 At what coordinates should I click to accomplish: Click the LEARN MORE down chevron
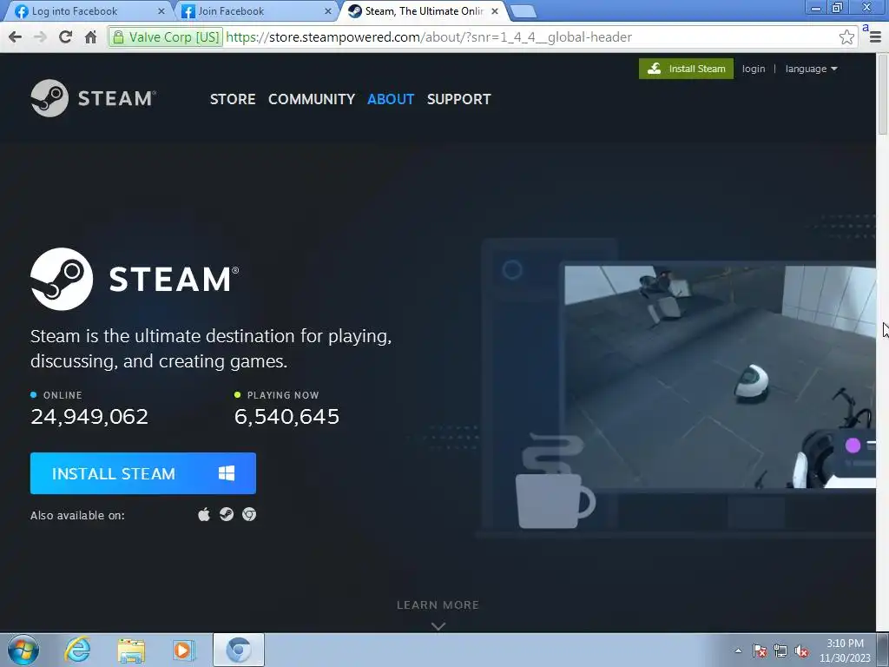[438, 626]
